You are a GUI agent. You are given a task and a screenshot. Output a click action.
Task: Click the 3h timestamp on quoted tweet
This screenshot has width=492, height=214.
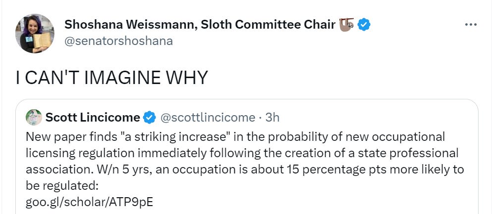(x=273, y=118)
